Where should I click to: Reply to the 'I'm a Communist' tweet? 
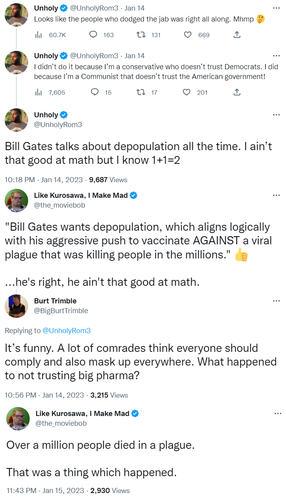pyautogui.click(x=94, y=92)
